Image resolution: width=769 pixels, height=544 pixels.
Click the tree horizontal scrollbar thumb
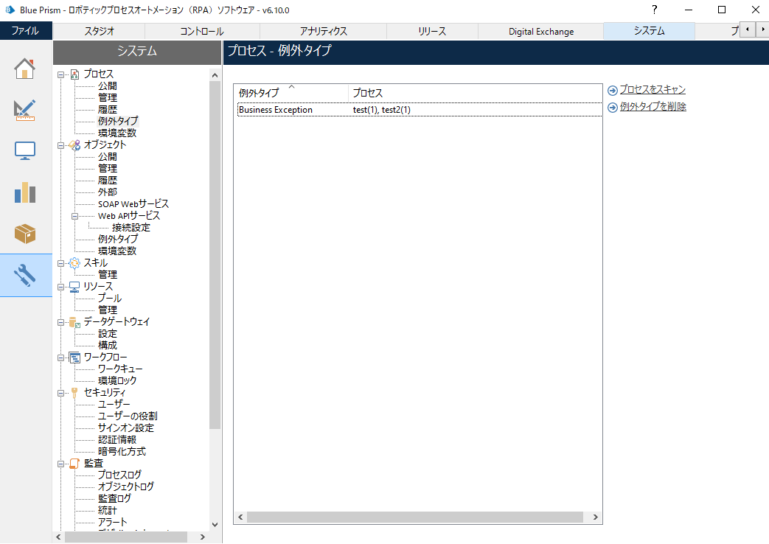(126, 537)
